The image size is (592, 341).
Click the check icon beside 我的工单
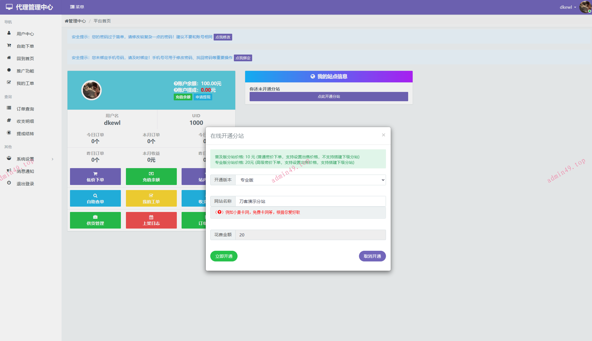pyautogui.click(x=9, y=83)
